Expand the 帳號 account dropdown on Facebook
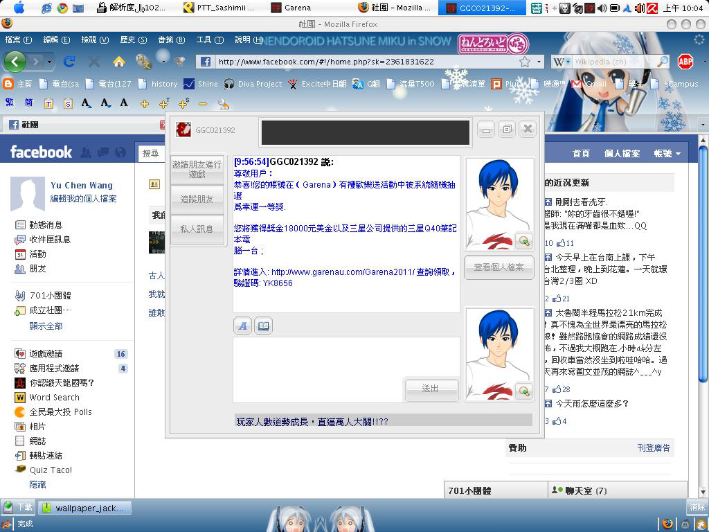The height and width of the screenshot is (532, 709). coord(667,153)
